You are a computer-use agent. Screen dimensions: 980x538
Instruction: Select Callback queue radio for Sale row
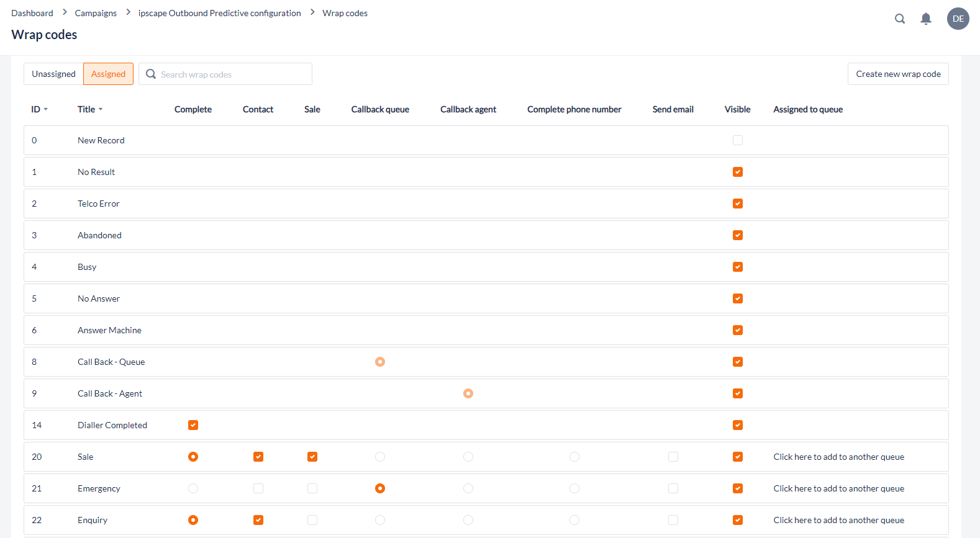[380, 457]
